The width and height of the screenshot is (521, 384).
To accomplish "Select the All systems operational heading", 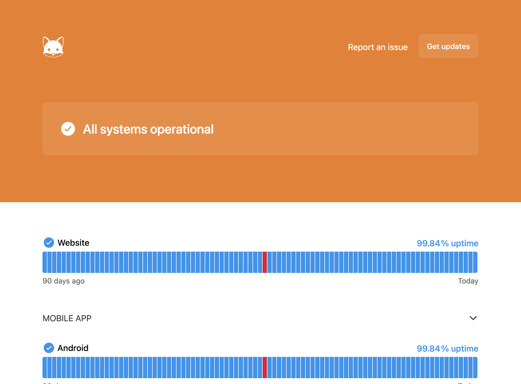I will [148, 129].
